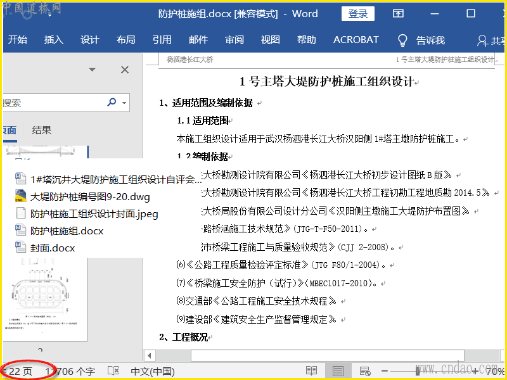507x380 pixels.
Task: Open 大堤防护桩编号图9-20.dwg file
Action: 90,196
